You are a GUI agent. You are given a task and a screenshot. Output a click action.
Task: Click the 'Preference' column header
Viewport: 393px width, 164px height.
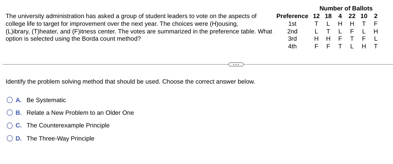pyautogui.click(x=292, y=16)
